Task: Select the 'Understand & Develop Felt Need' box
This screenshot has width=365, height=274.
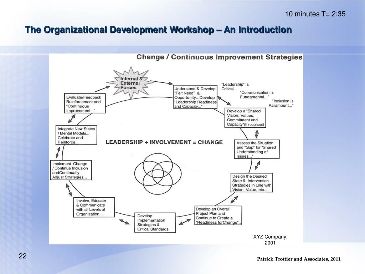Action: click(195, 97)
